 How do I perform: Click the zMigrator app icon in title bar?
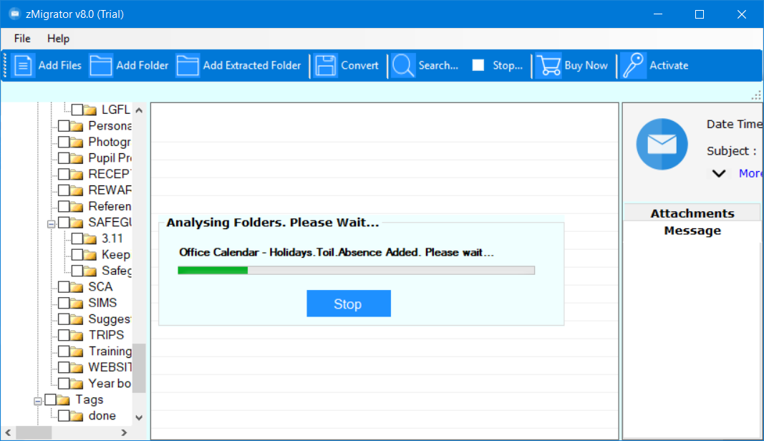pos(14,14)
